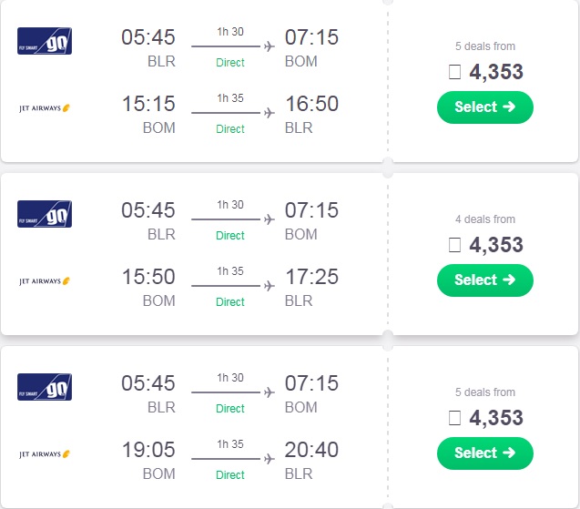580x509 pixels.
Task: Click the 4,353 price in the first card
Action: 496,72
